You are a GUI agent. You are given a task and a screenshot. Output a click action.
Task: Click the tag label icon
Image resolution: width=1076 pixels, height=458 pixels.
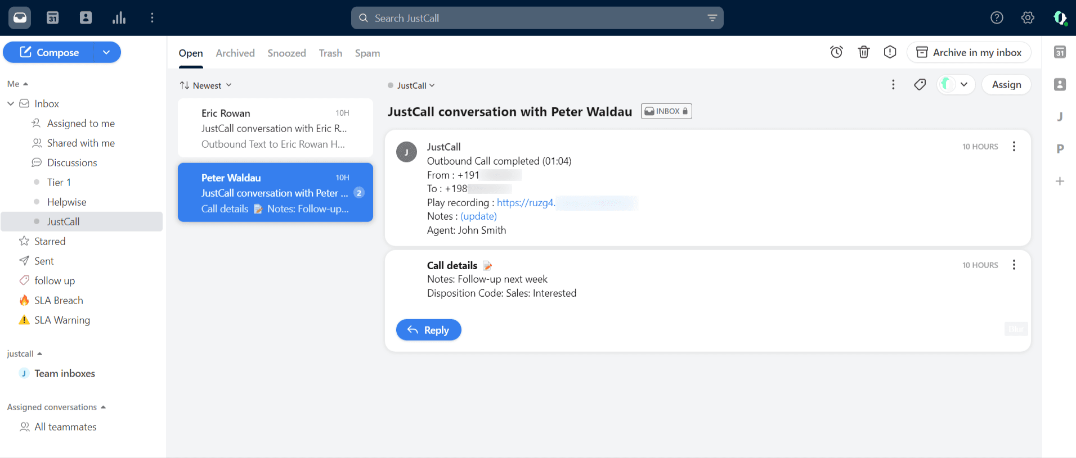coord(920,85)
